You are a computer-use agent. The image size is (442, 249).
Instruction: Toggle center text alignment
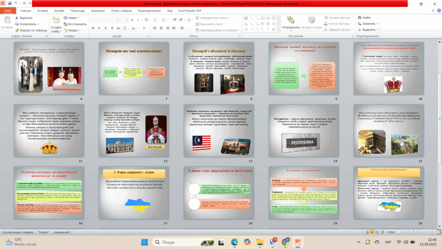tap(161, 28)
